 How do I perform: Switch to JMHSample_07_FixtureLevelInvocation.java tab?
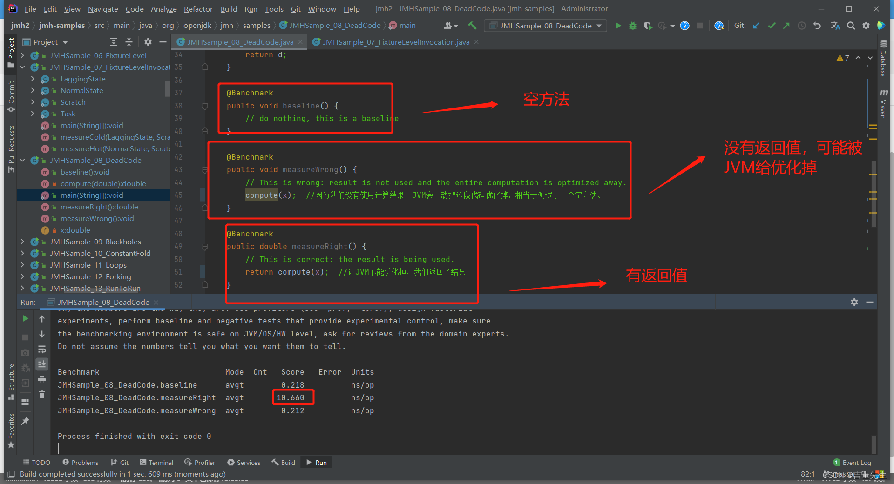(x=395, y=42)
